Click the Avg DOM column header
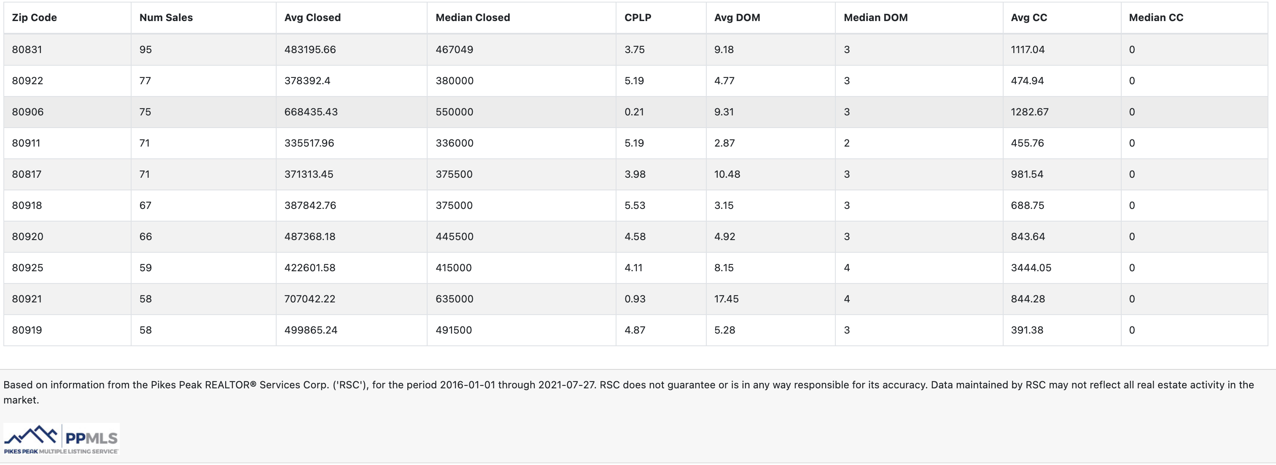The width and height of the screenshot is (1276, 465). point(737,18)
